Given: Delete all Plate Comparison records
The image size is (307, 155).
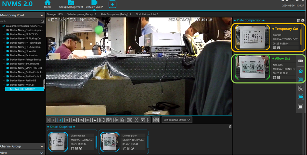Looking at the screenshot, I should pos(298,21).
